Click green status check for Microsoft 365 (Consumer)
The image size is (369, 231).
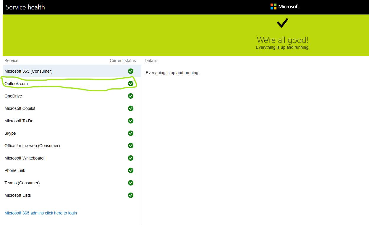[x=131, y=71]
